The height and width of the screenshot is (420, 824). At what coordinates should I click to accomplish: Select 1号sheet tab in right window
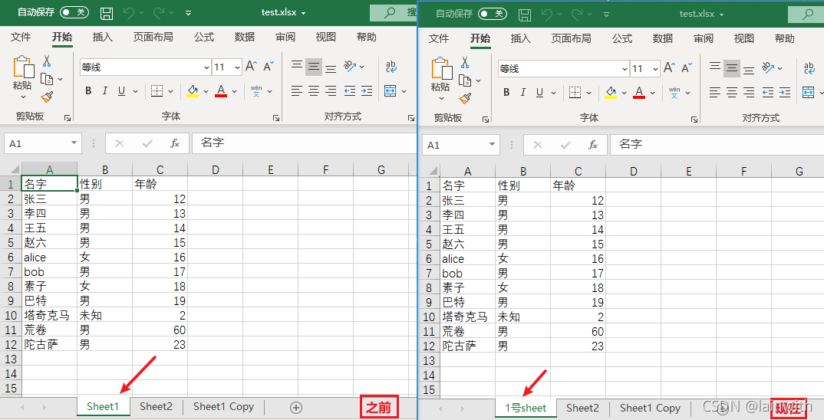coord(526,408)
